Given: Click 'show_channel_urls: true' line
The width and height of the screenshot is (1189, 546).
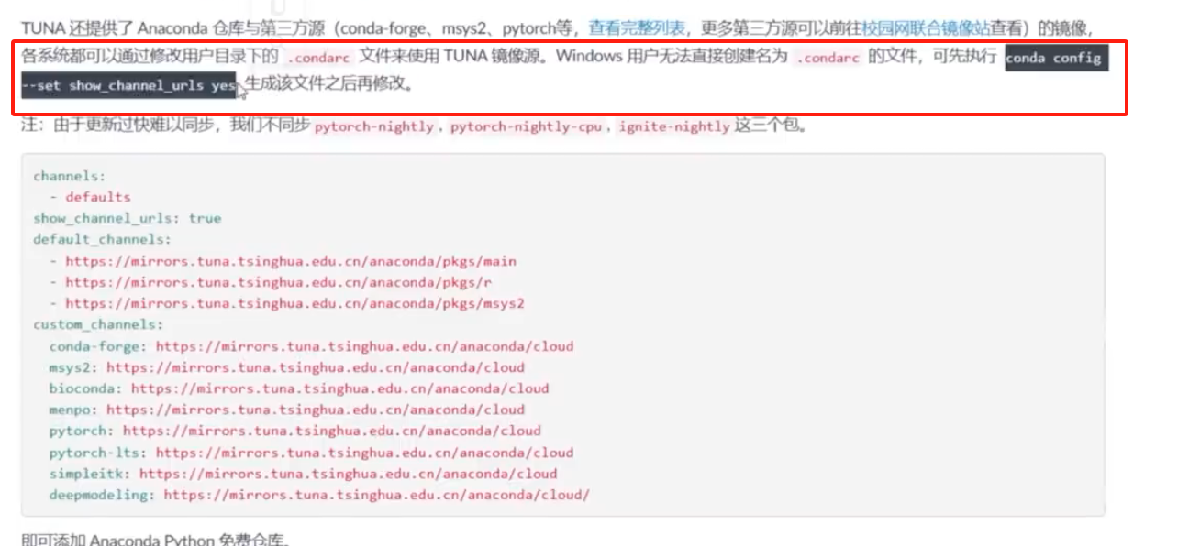Looking at the screenshot, I should pos(128,218).
